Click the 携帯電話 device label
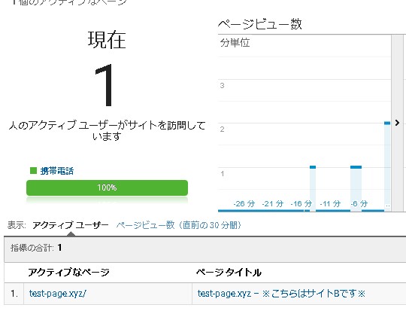Image resolution: width=406 pixels, height=314 pixels. [56, 171]
